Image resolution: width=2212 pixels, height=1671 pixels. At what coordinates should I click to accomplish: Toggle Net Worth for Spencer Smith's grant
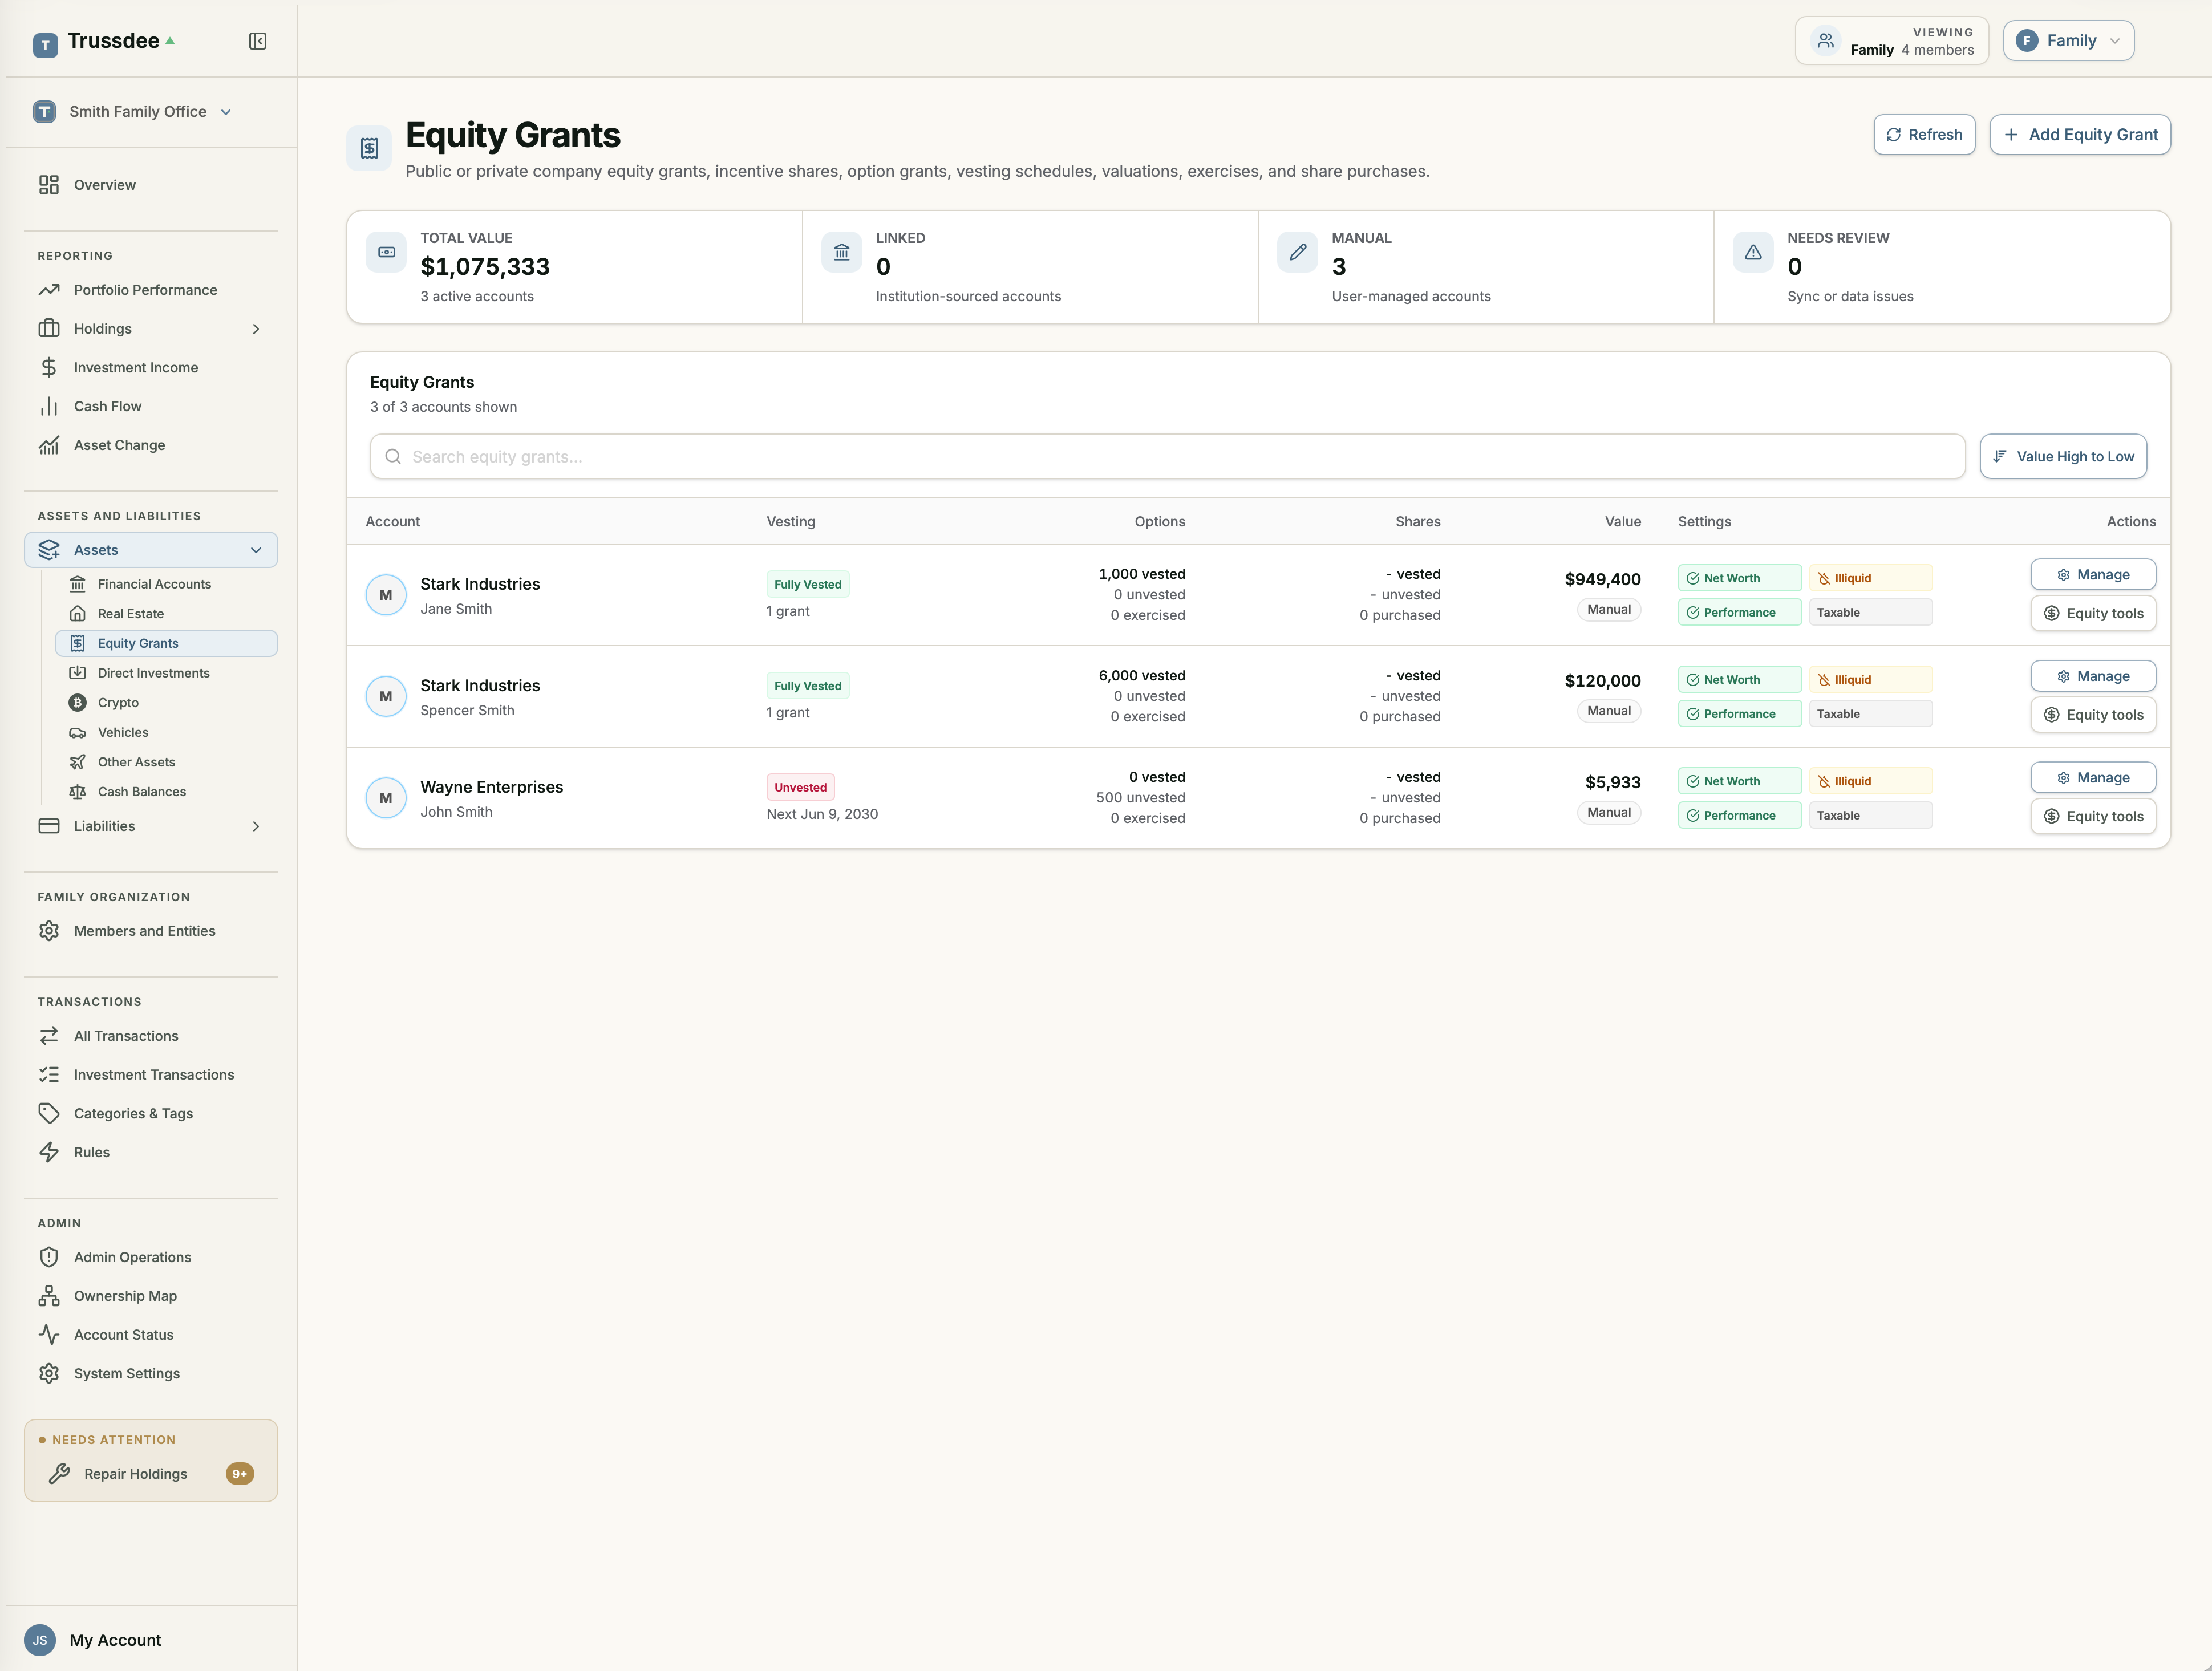coord(1740,680)
